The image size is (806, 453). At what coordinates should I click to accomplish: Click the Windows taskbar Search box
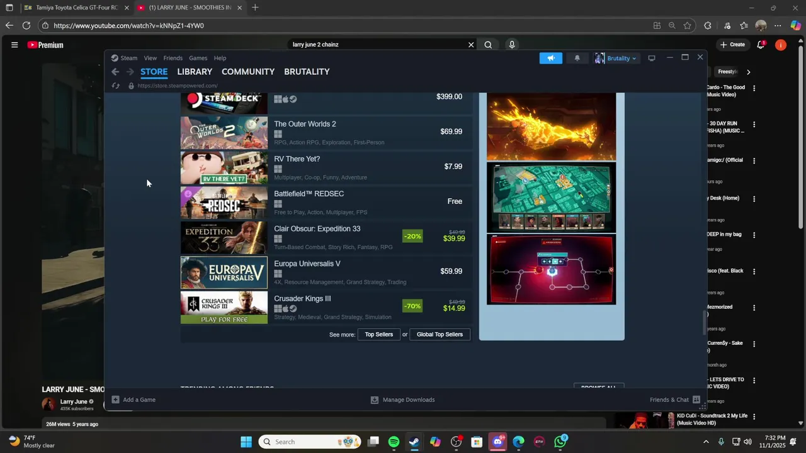click(x=310, y=442)
